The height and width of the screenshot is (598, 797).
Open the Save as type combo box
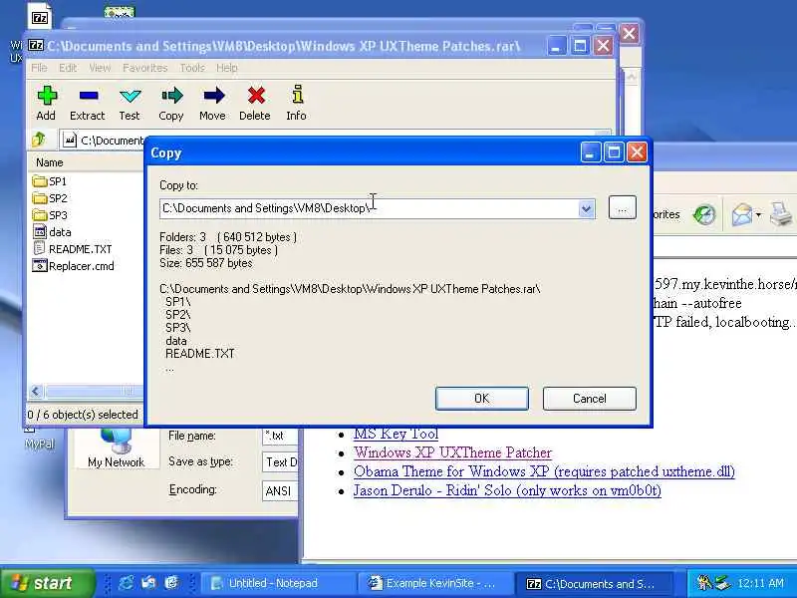[280, 462]
